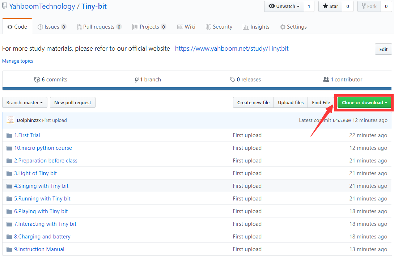Click watcher count 1 next to Unwatch
Viewport: 394px width, 258px height.
pos(309,6)
